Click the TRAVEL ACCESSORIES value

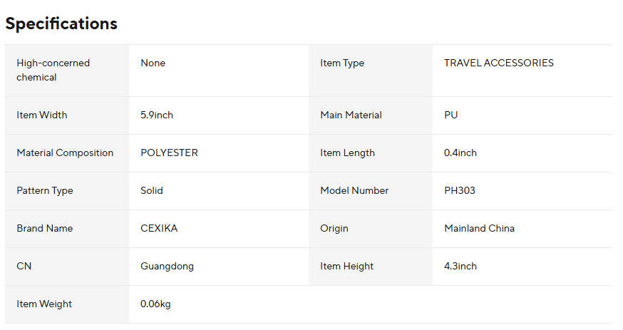[498, 63]
